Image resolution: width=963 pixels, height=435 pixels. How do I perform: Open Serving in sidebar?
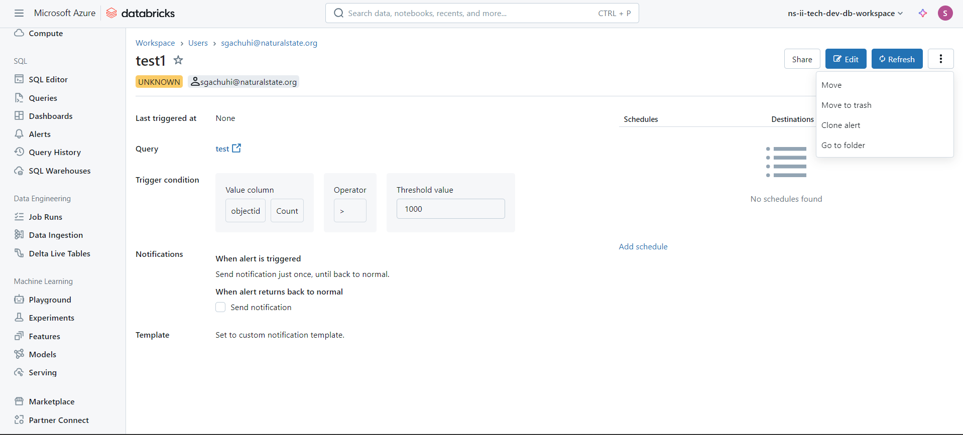click(x=42, y=372)
